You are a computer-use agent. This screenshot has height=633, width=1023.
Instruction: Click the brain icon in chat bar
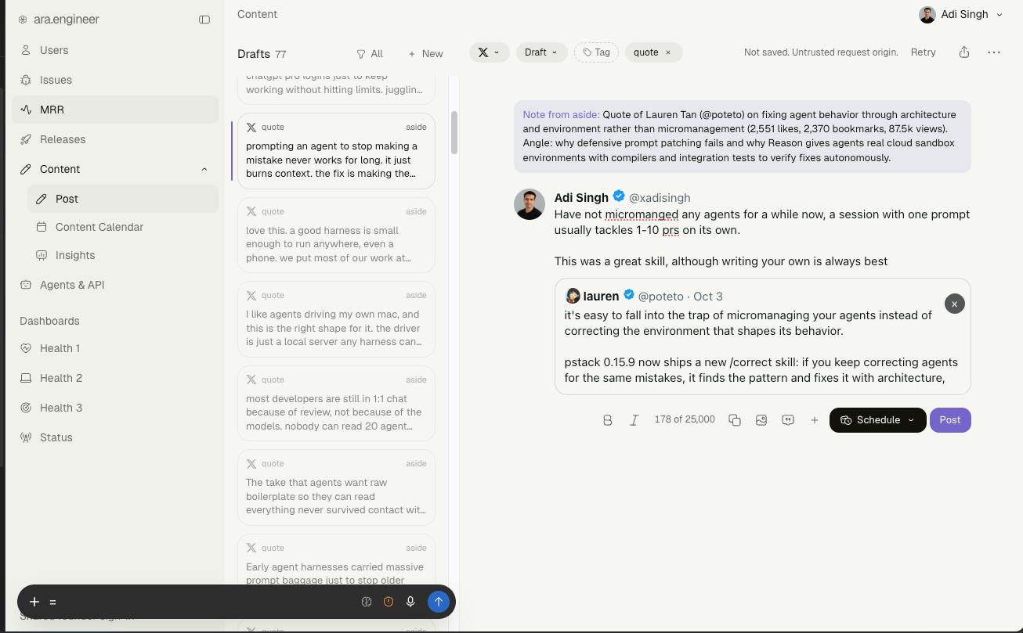click(x=367, y=602)
